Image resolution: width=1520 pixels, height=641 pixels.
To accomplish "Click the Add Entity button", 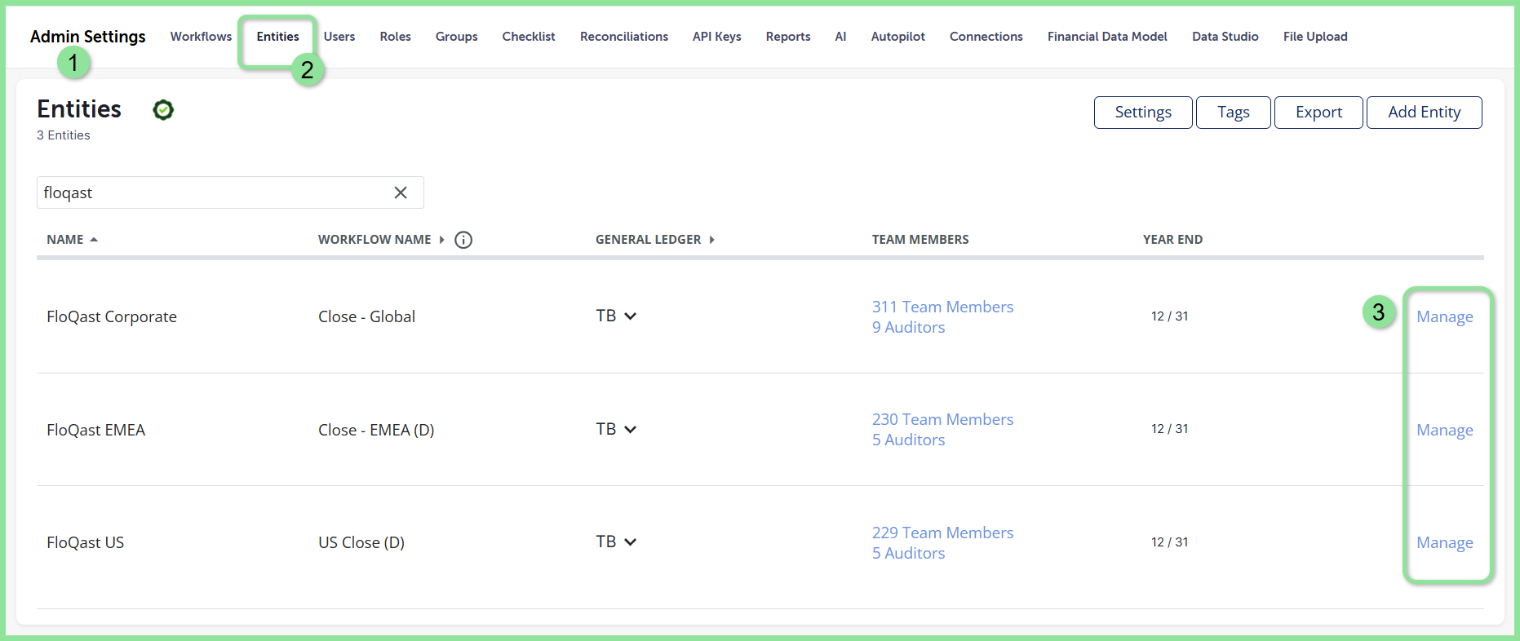I will [1425, 113].
